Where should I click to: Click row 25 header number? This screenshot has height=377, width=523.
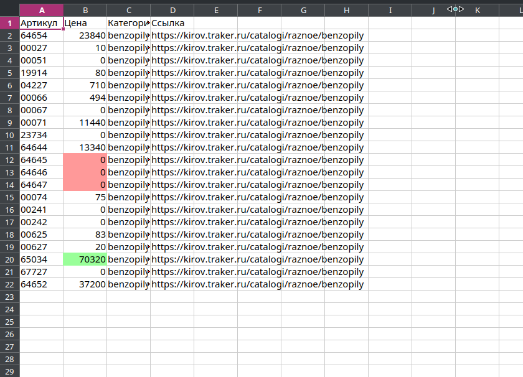point(9,322)
